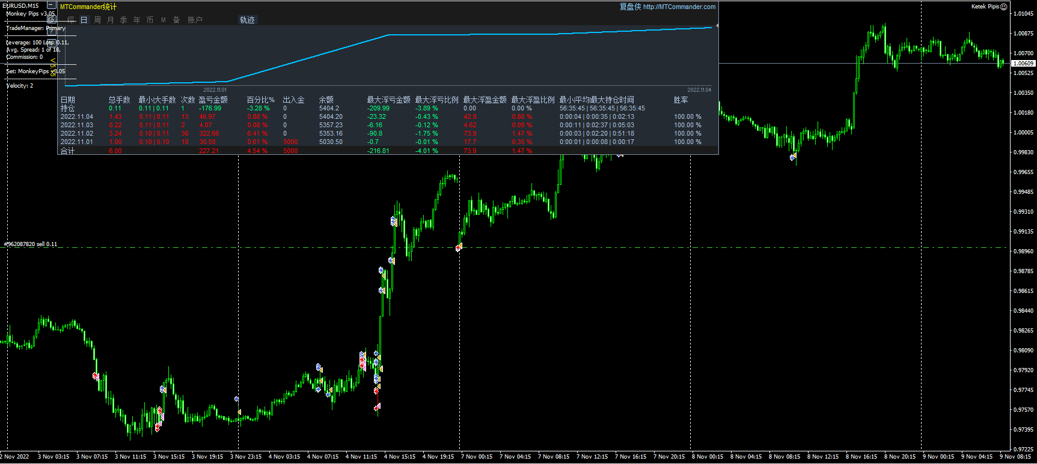The width and height of the screenshot is (1037, 464).
Task: Open the 币 currency tab
Action: pos(150,20)
